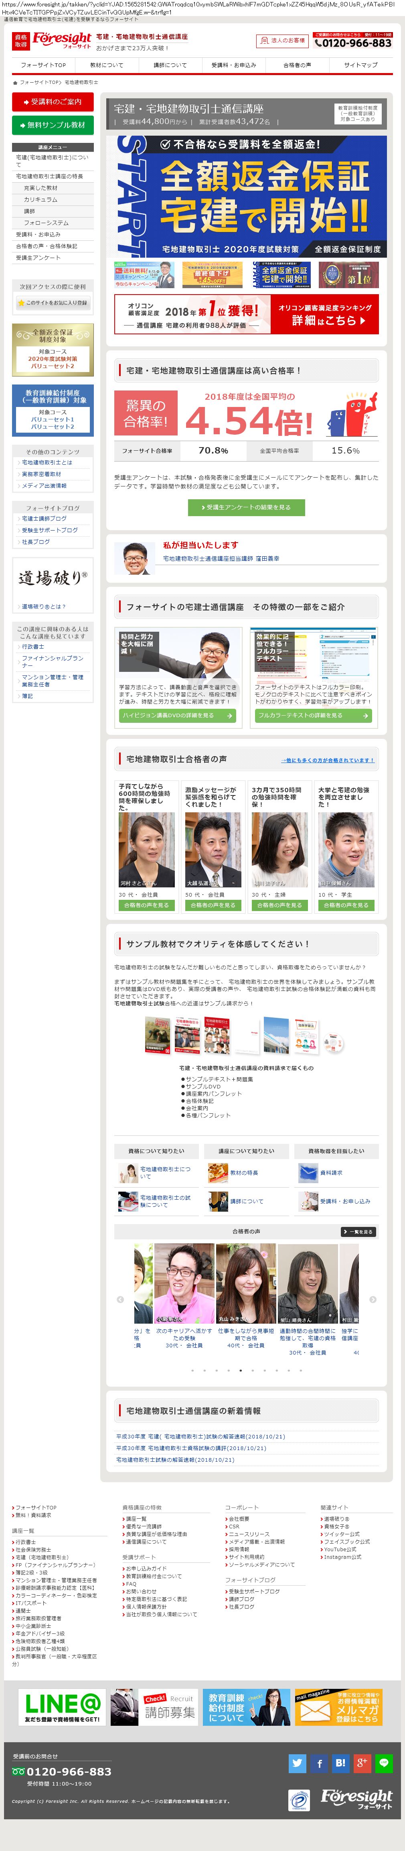
Task: Open the サイトマップ navigation tab
Action: tap(360, 65)
